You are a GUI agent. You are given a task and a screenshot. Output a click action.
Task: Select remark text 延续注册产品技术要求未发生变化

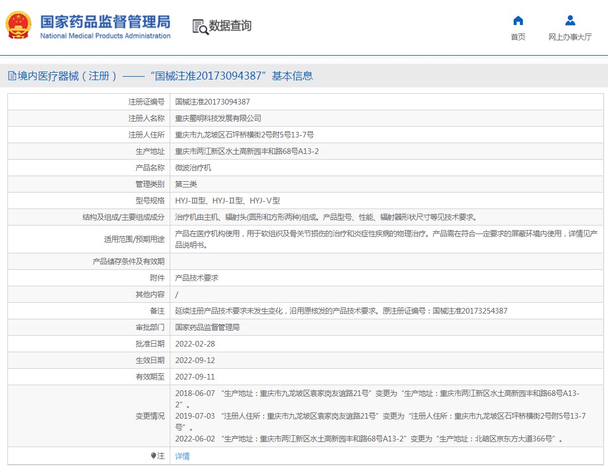[341, 311]
